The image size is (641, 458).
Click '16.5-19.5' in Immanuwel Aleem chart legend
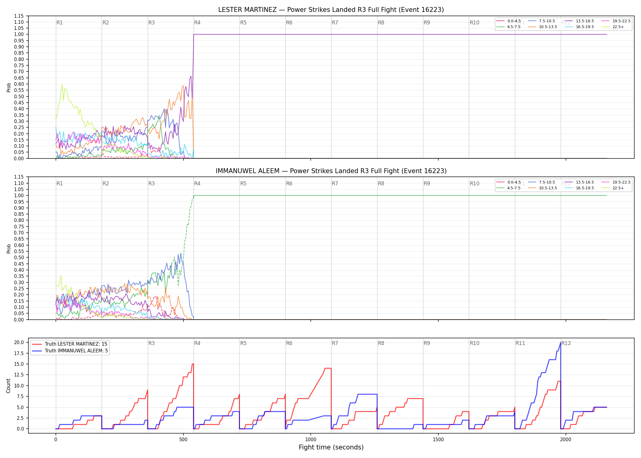click(x=585, y=188)
